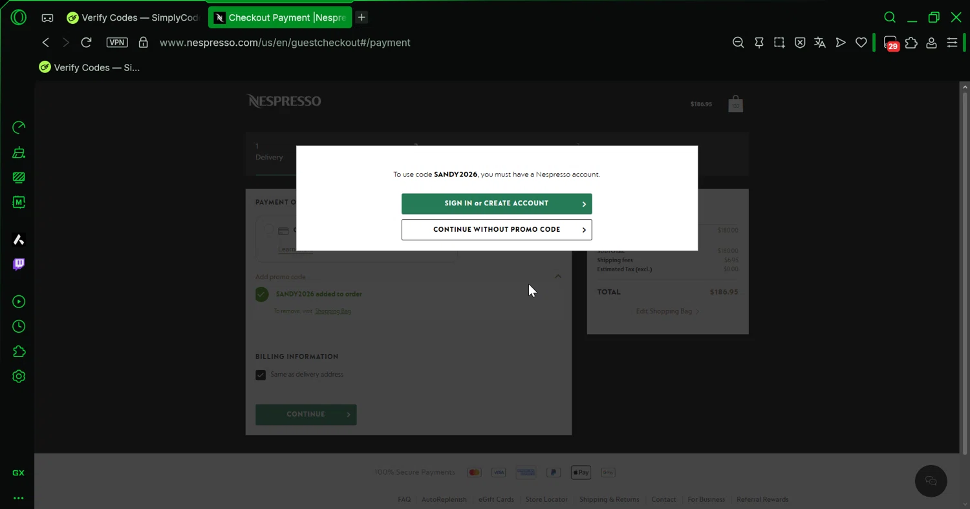Open For Business footer link

706,499
